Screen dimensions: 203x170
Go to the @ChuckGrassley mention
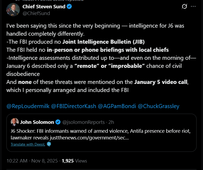pyautogui.click(x=158, y=106)
